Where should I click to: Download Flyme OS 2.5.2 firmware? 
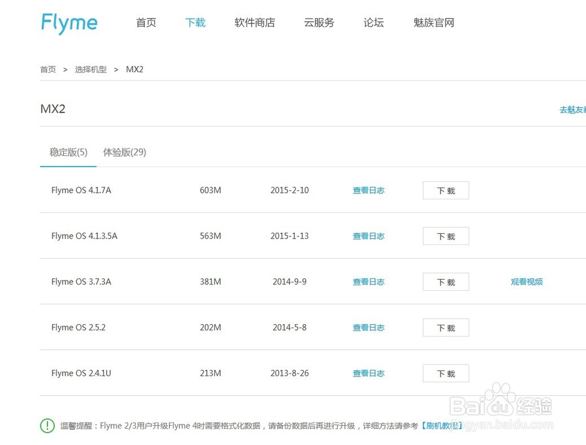pyautogui.click(x=445, y=327)
